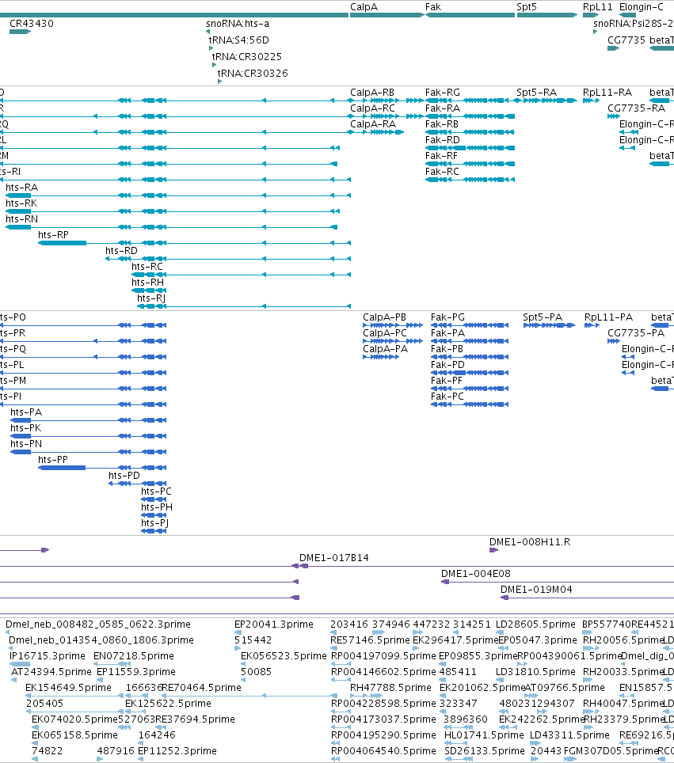Click CalpA-RB transcript label
674x763 pixels.
point(372,93)
